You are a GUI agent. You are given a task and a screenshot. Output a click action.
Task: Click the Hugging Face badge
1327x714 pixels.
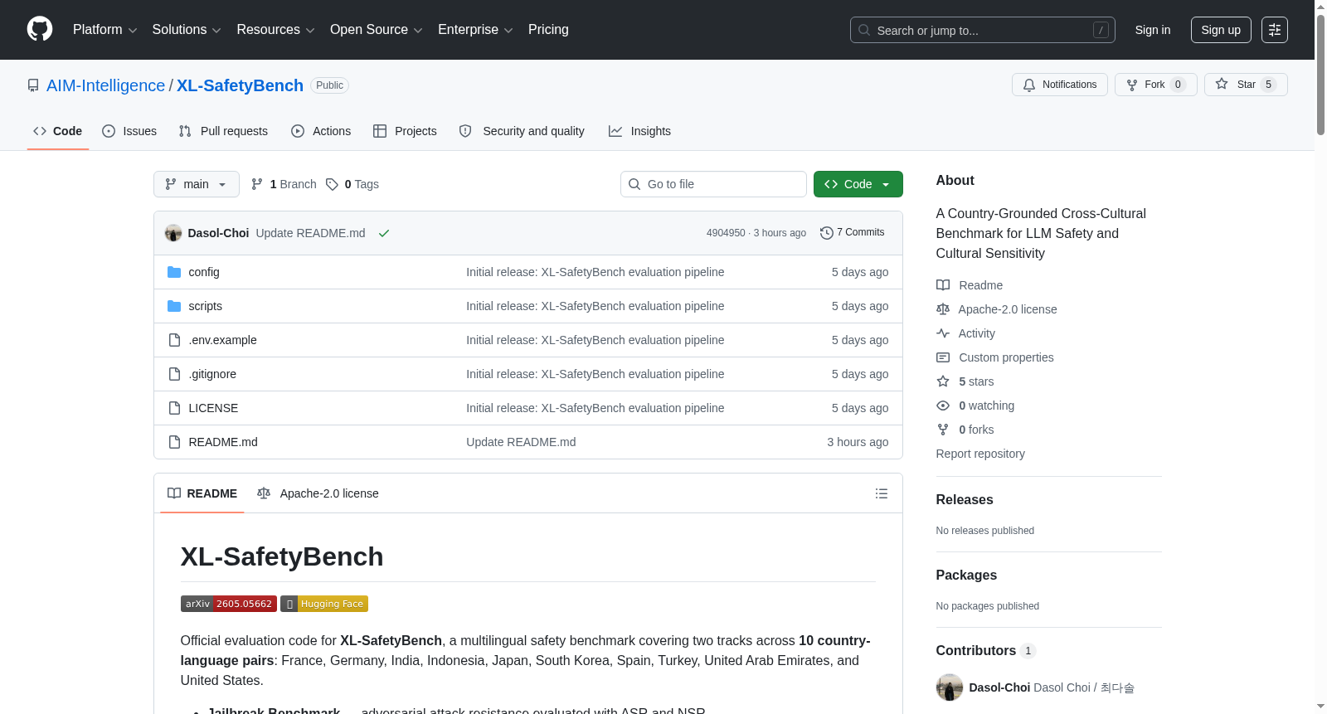(324, 604)
